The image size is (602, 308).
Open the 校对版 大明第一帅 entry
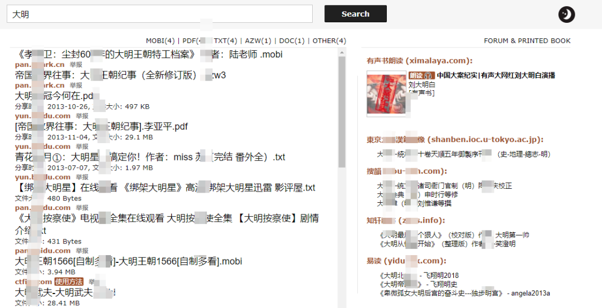coord(455,235)
